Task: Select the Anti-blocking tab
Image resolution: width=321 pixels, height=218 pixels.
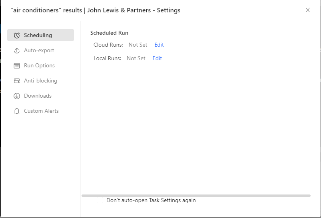Action: tap(40, 81)
